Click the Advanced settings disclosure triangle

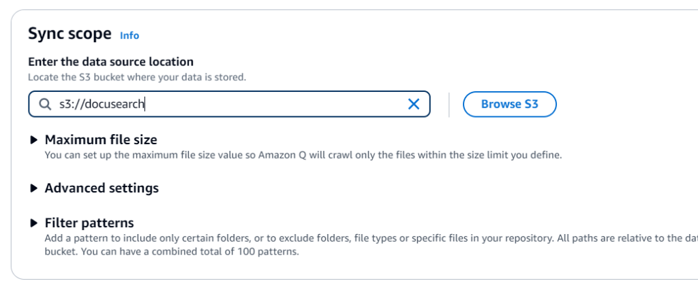coord(34,188)
